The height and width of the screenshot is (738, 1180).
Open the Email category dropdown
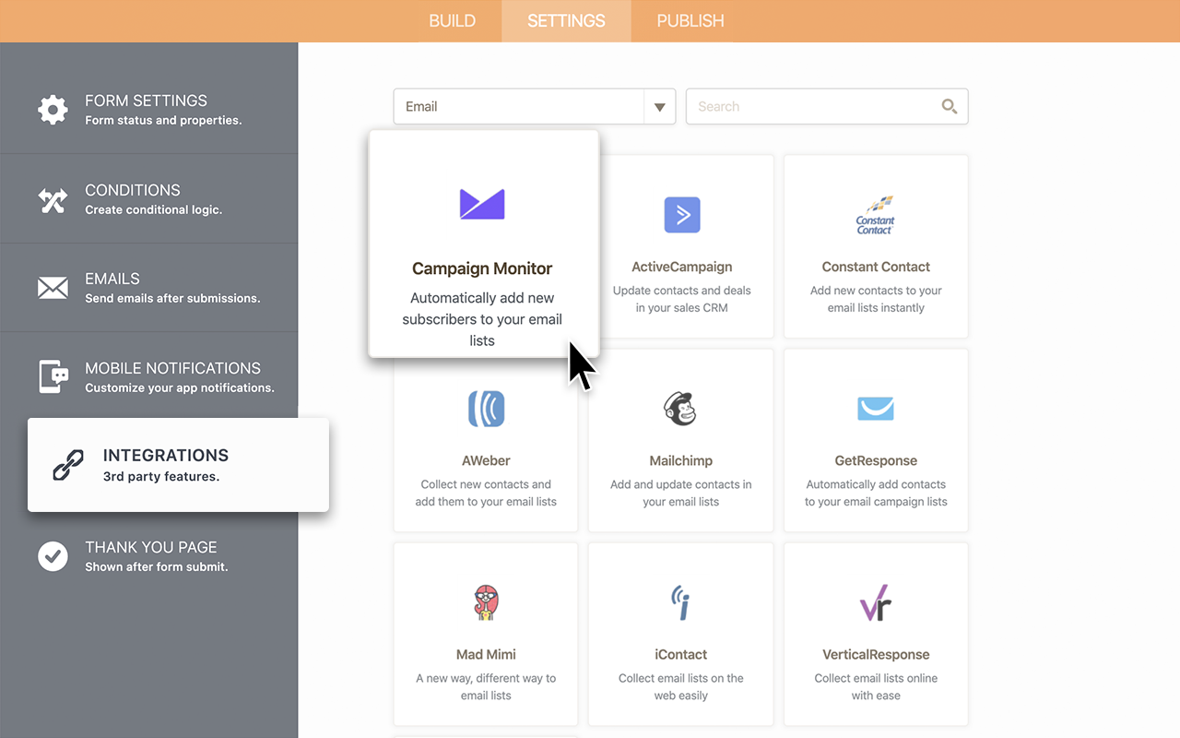coord(659,106)
